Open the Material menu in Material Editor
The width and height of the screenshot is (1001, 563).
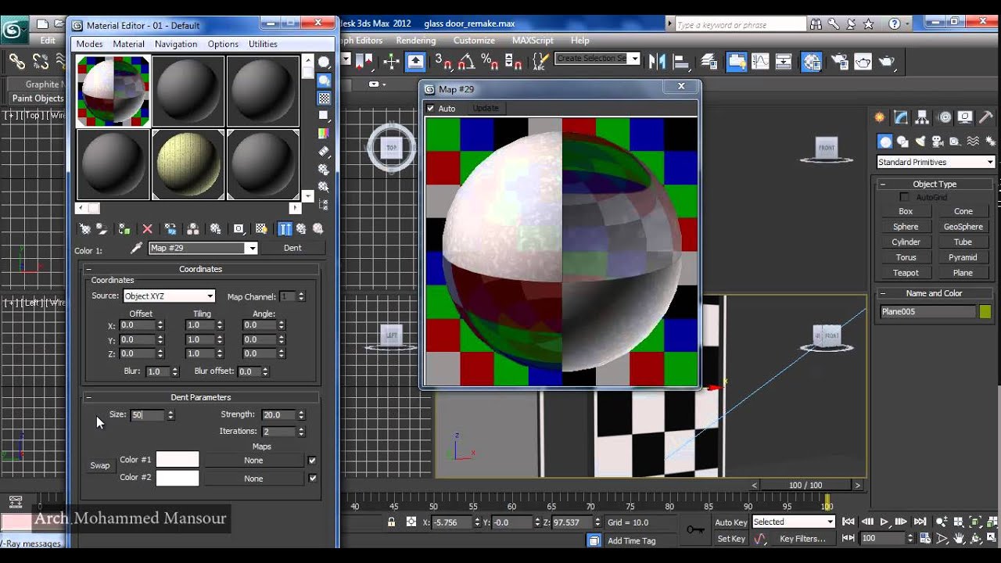pyautogui.click(x=129, y=44)
